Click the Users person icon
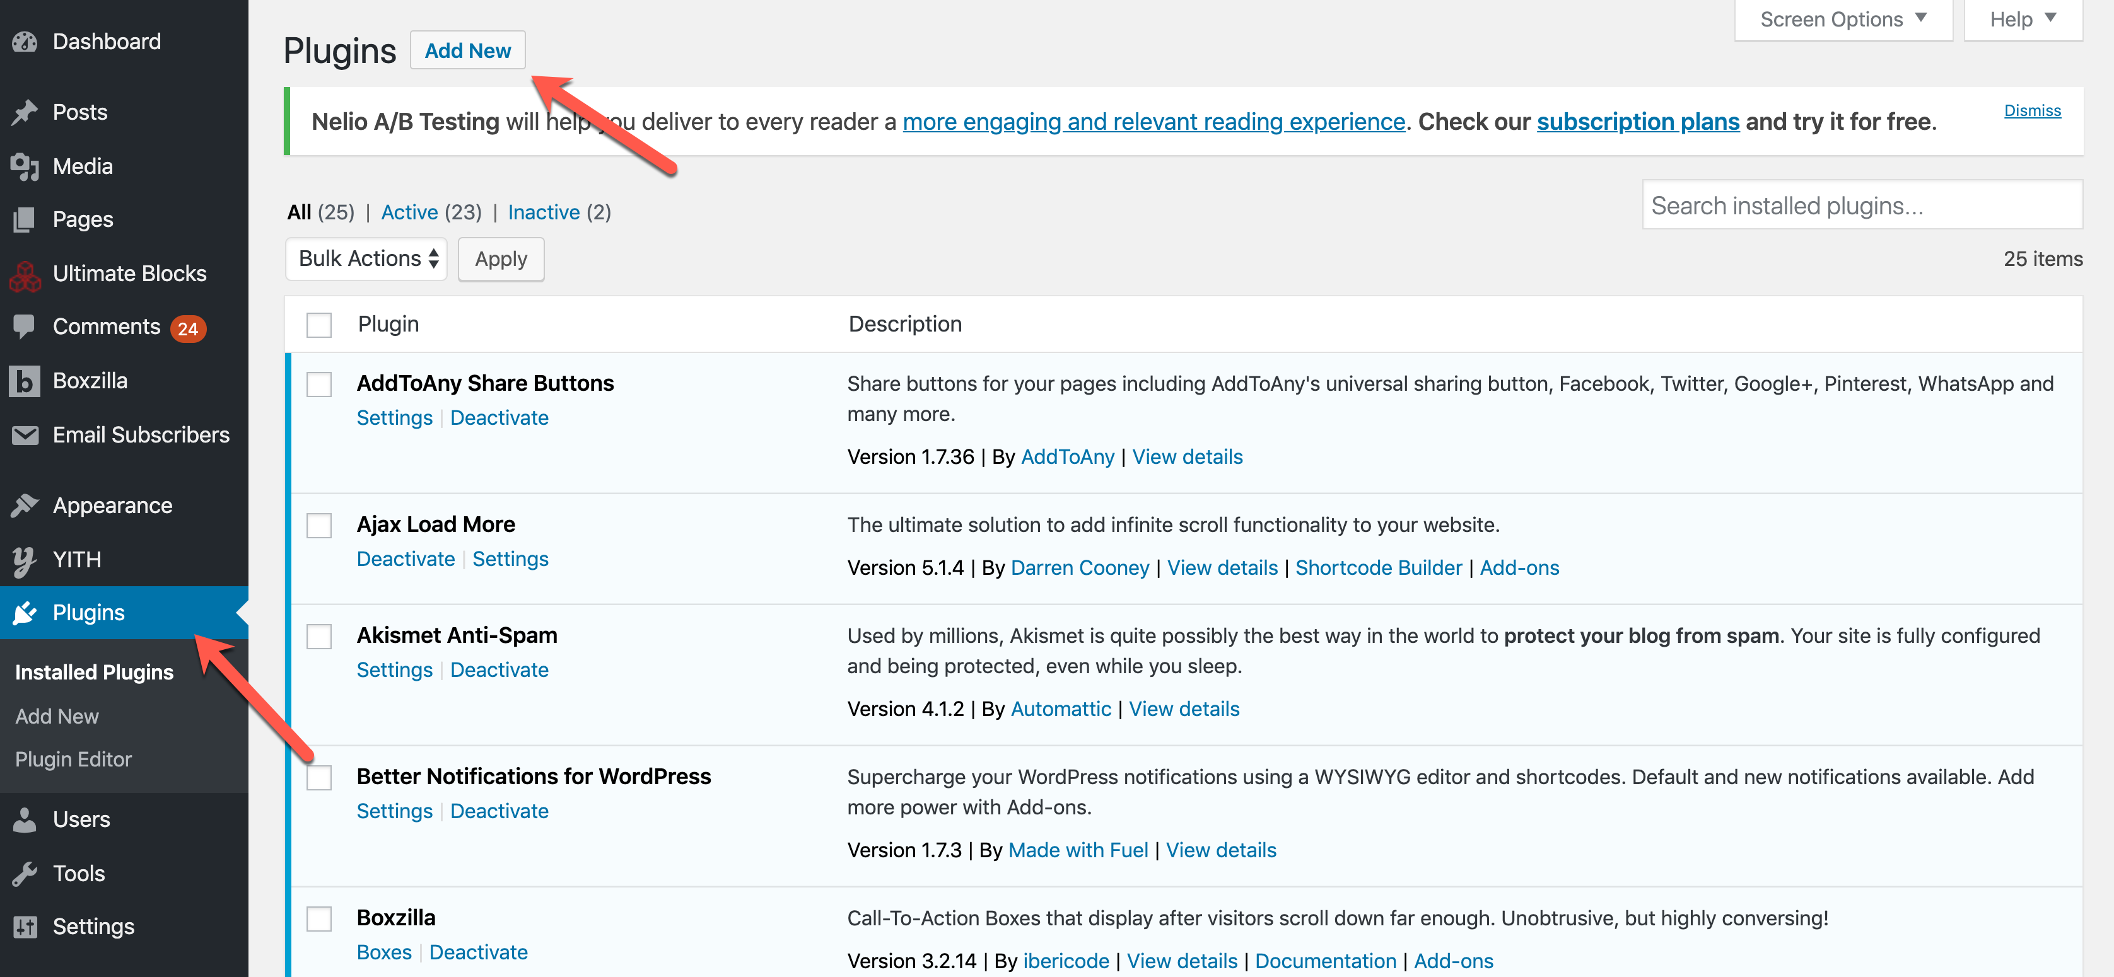This screenshot has height=977, width=2114. click(x=25, y=819)
